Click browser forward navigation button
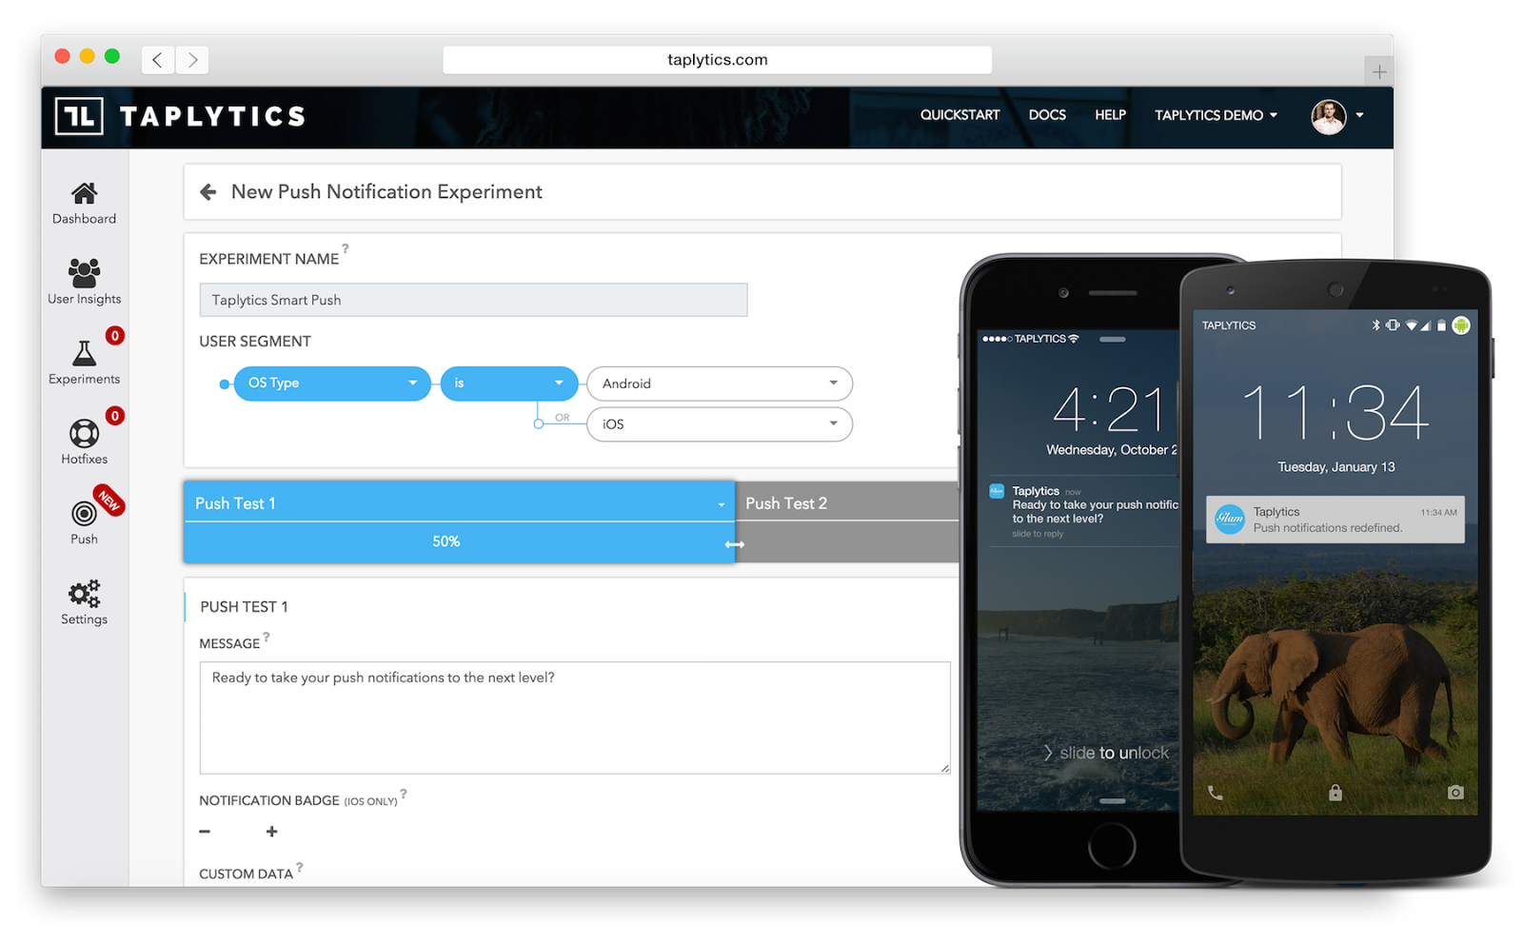1523x943 pixels. tap(192, 60)
